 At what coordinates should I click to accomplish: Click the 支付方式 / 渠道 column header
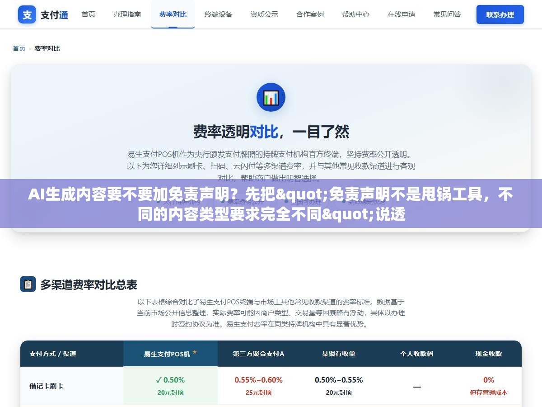[53, 354]
